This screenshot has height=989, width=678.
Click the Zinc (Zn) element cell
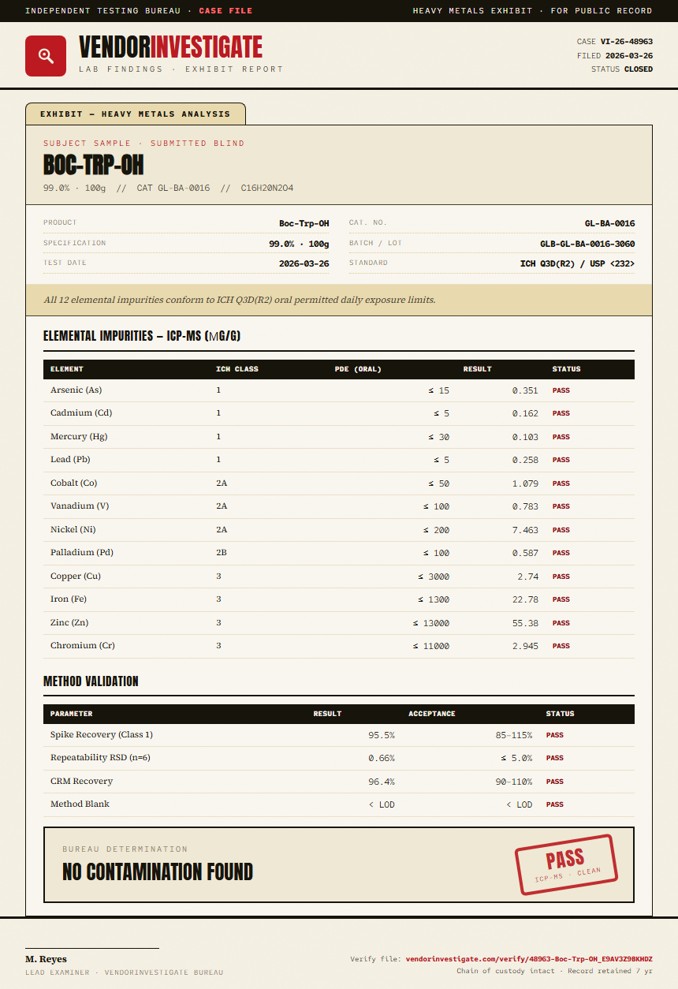pos(69,623)
